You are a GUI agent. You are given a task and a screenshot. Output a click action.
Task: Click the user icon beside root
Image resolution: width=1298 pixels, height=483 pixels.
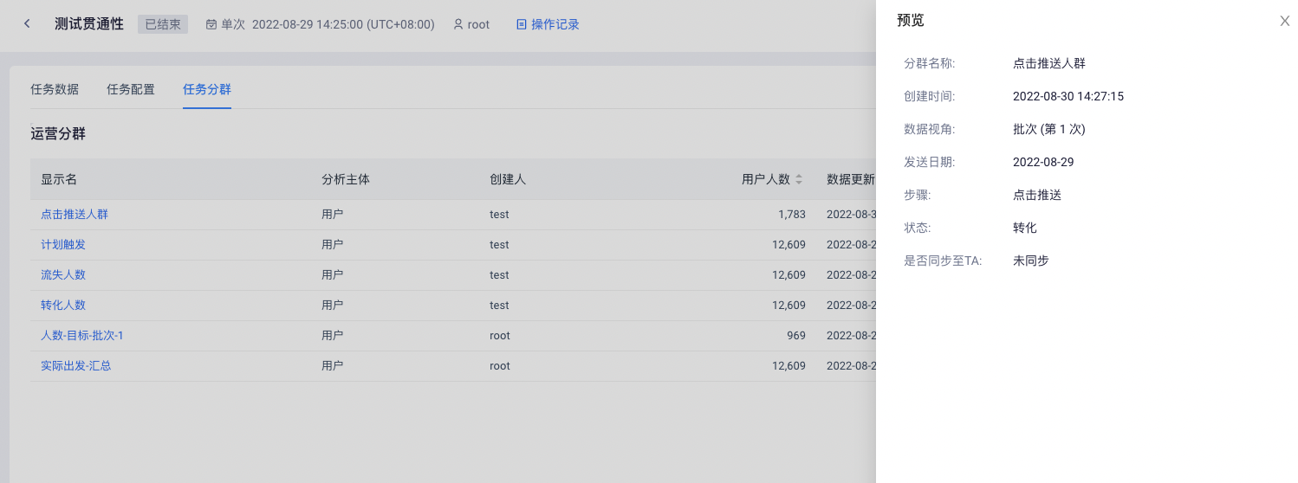coord(458,24)
